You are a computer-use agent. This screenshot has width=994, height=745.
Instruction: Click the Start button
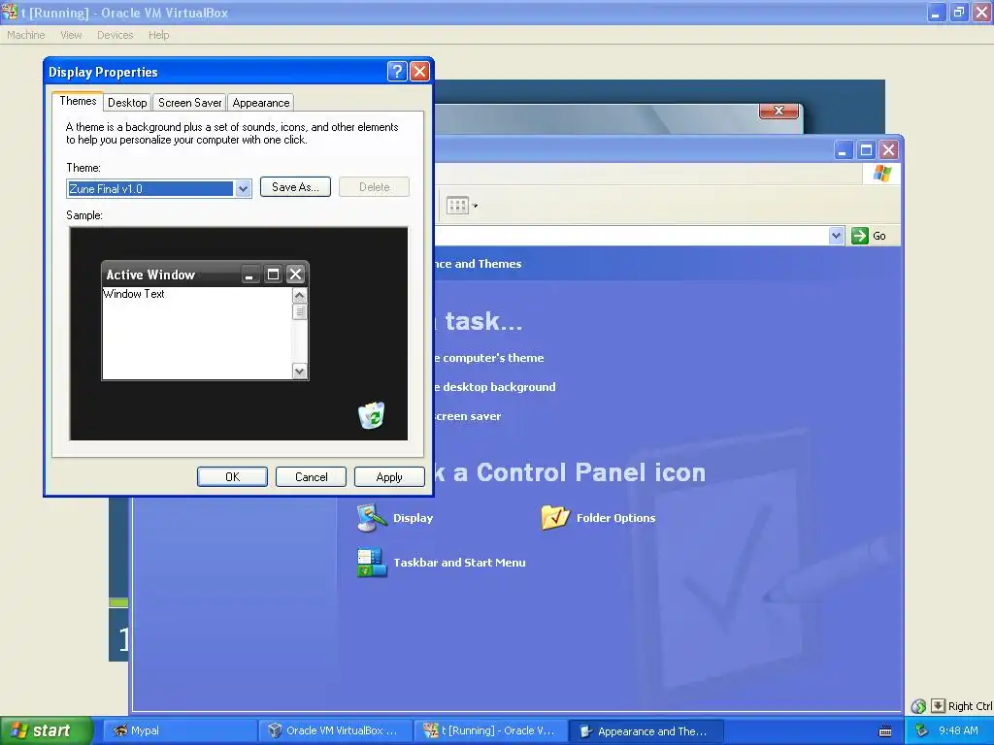tap(46, 730)
